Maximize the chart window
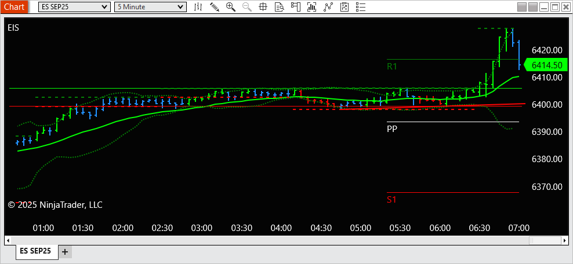Viewport: 573px width, 264px height. tap(555, 6)
